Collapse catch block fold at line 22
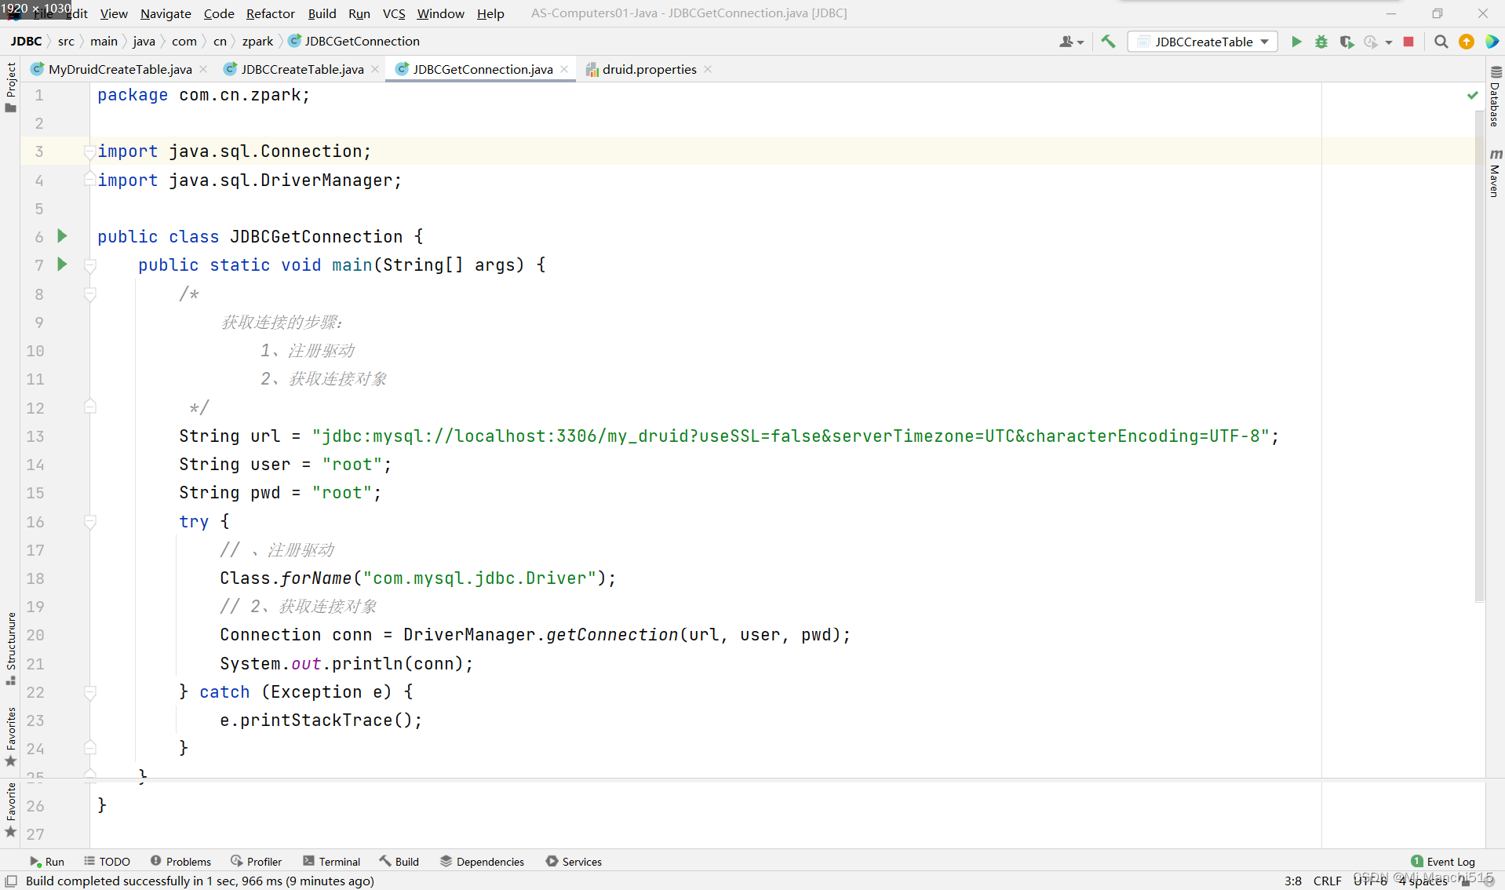Screen dimensions: 1505x890 [x=90, y=692]
